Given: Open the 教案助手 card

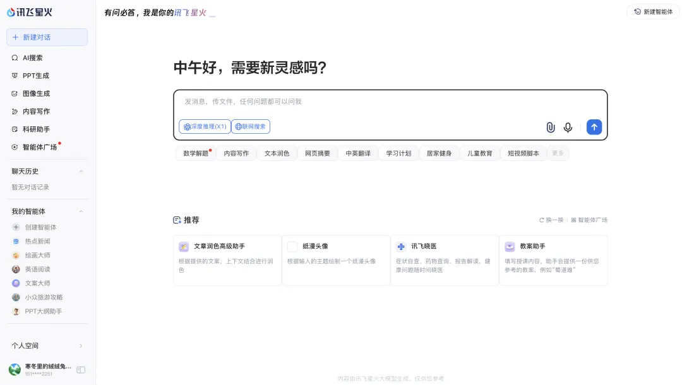Looking at the screenshot, I should [x=553, y=260].
